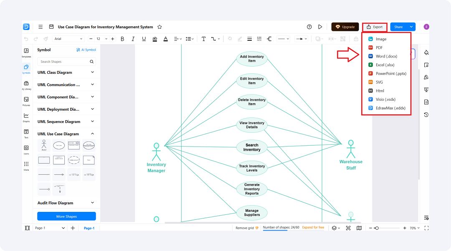Start presentation play icon
The height and width of the screenshot is (251, 451).
(x=320, y=27)
